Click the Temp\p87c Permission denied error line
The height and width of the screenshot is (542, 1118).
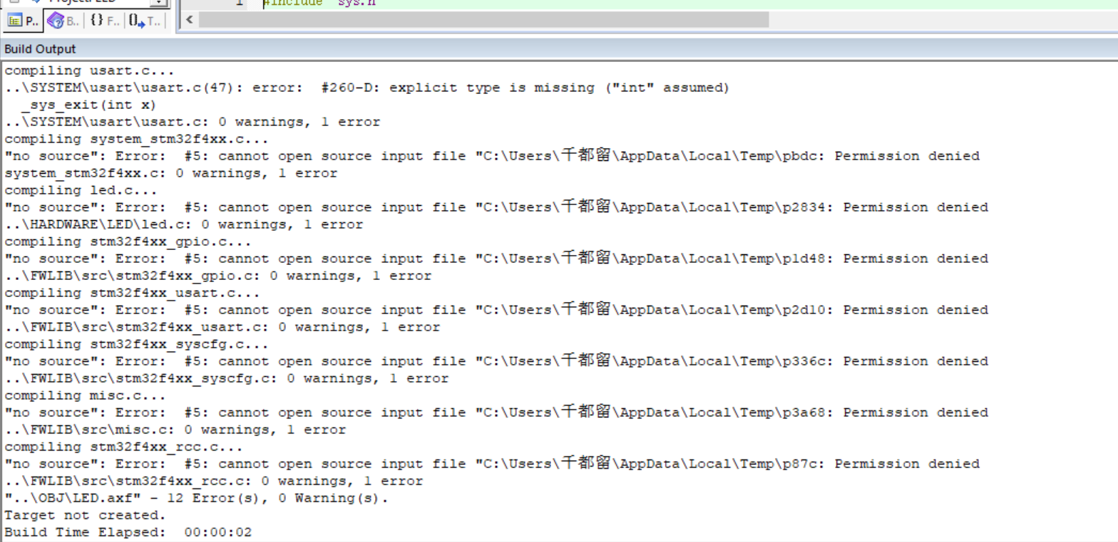[492, 464]
